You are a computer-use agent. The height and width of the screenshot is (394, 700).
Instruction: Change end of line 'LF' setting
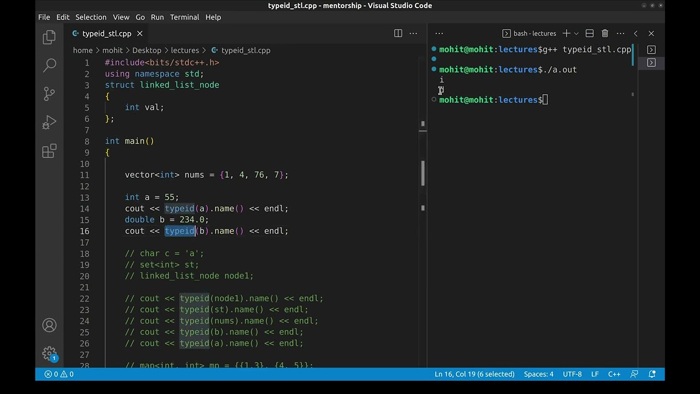point(595,374)
